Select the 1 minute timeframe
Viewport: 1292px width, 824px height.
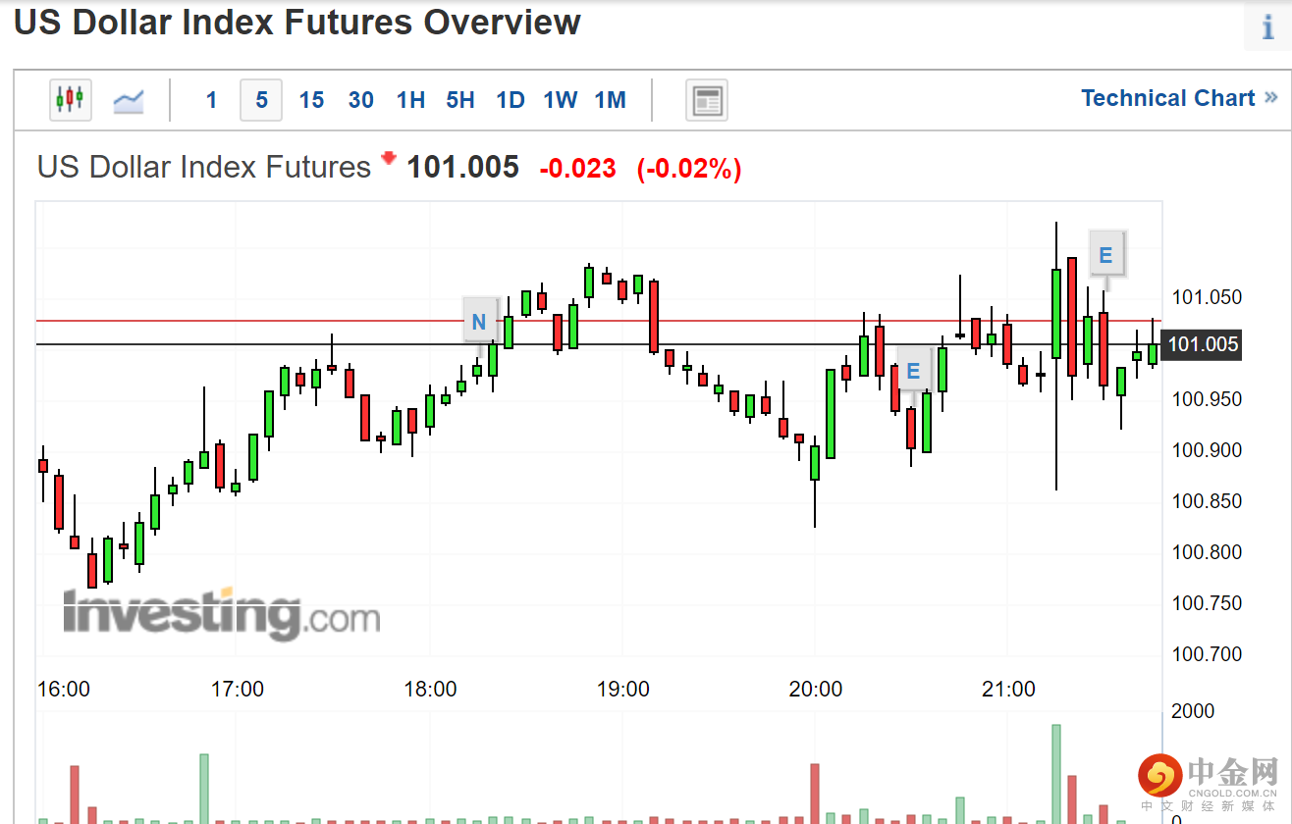click(212, 100)
